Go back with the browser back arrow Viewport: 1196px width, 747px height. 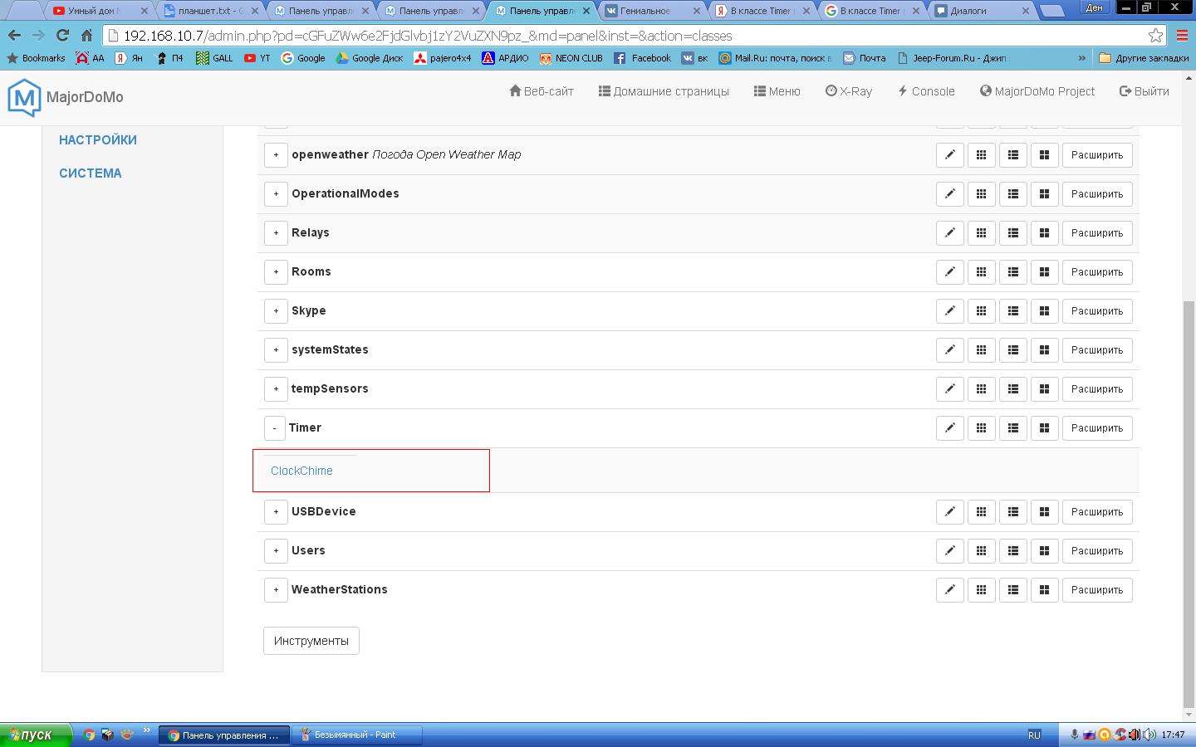pos(14,36)
